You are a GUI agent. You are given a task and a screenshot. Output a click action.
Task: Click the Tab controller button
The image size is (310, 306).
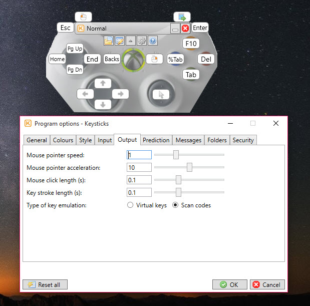pos(191,75)
